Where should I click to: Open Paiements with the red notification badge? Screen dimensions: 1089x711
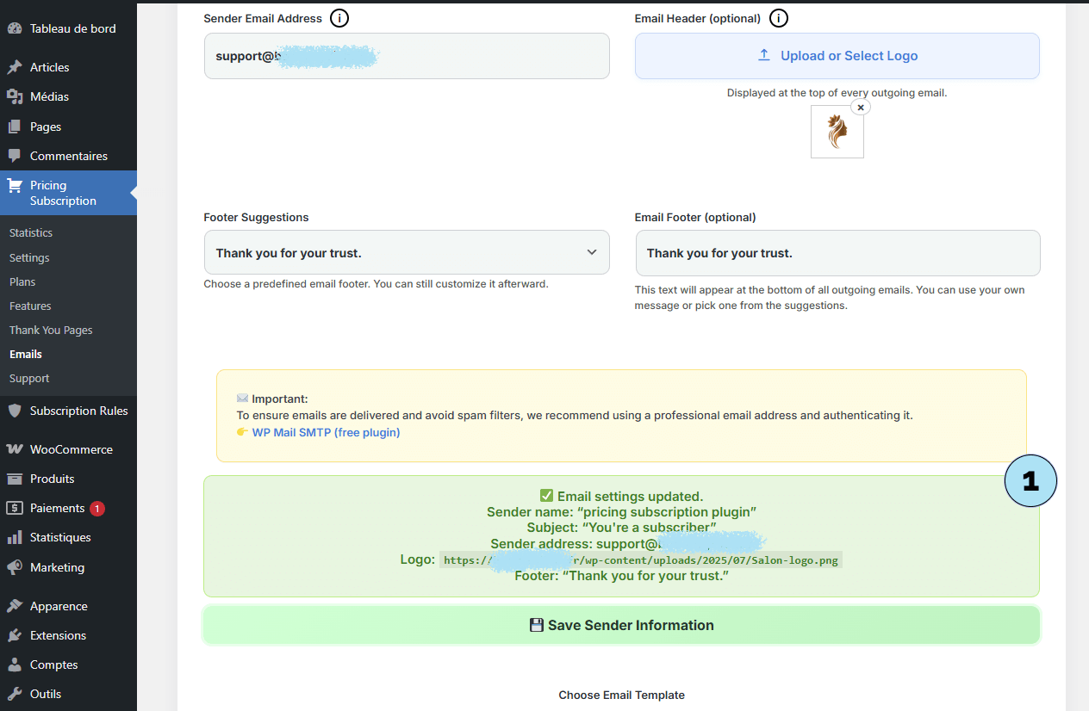point(57,508)
